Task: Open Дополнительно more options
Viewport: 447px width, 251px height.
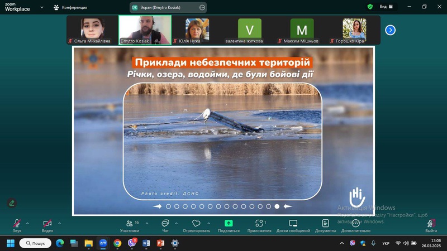Action: [x=356, y=226]
